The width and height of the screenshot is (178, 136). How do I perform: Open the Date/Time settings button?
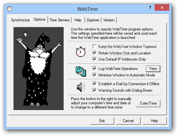click(148, 103)
